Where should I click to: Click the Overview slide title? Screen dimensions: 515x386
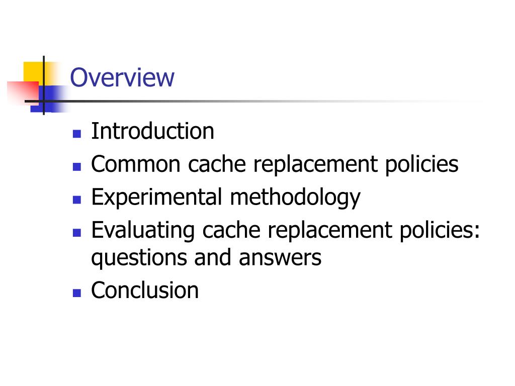(122, 77)
